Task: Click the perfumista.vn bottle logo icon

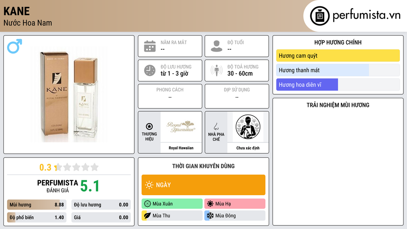Action: (x=320, y=16)
